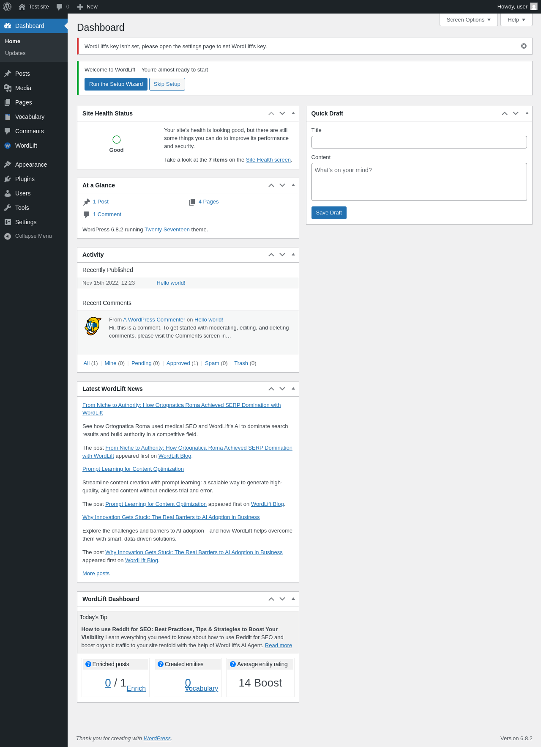Image resolution: width=541 pixels, height=747 pixels.
Task: Filter comments by Pending
Action: (141, 363)
